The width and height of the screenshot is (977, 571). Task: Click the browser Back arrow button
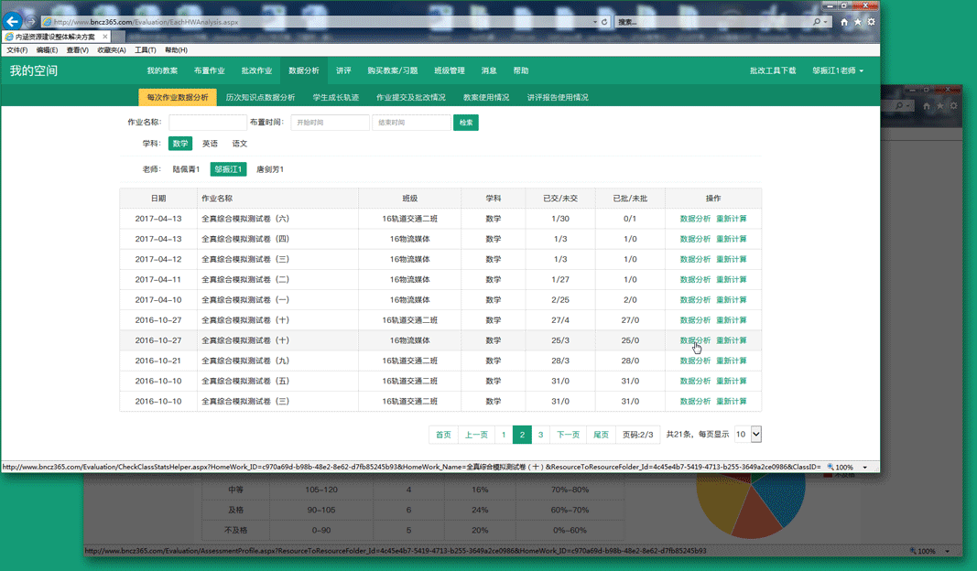click(x=13, y=21)
